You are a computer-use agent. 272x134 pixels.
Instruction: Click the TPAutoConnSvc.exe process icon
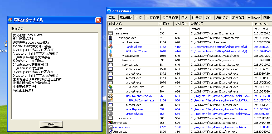click(110, 96)
